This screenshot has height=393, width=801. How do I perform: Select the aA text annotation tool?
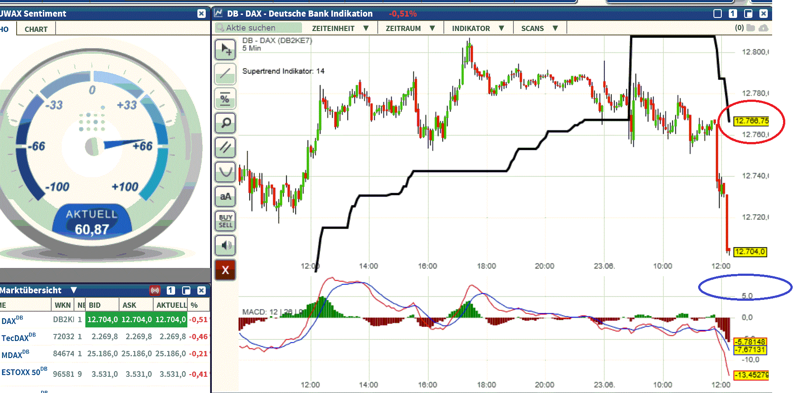[x=225, y=196]
